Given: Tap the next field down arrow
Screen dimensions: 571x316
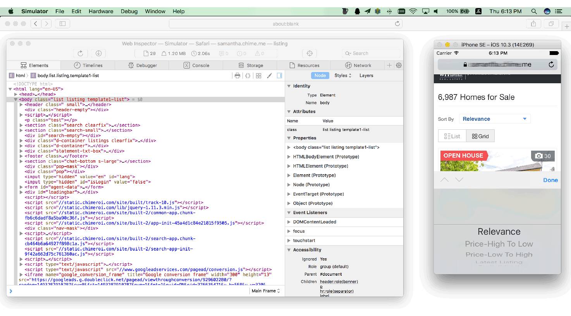Looking at the screenshot, I should point(459,180).
